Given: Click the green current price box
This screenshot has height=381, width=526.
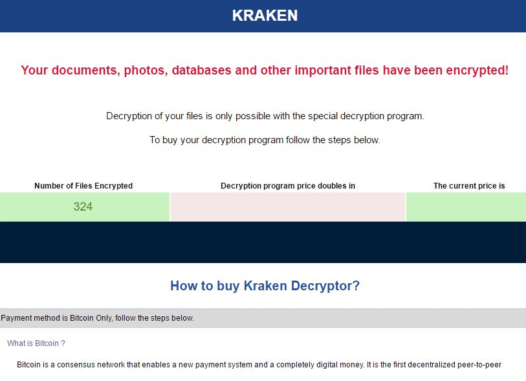Looking at the screenshot, I should point(466,207).
